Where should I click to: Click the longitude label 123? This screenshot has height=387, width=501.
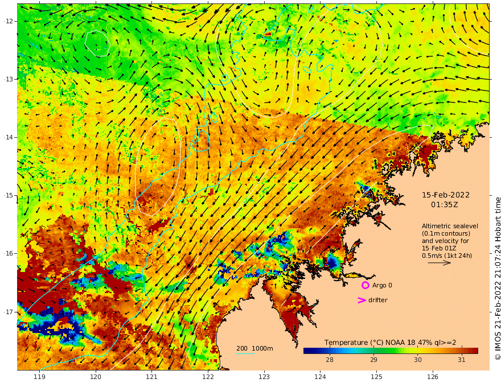(x=264, y=377)
